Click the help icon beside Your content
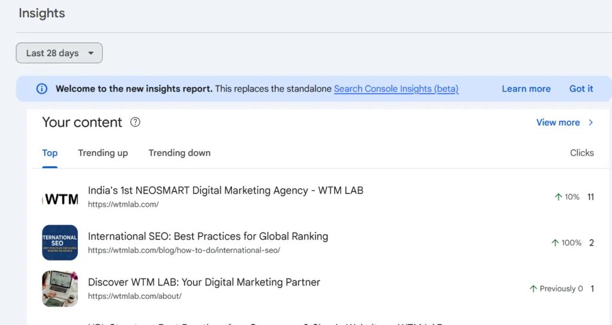The width and height of the screenshot is (612, 325). [x=135, y=122]
